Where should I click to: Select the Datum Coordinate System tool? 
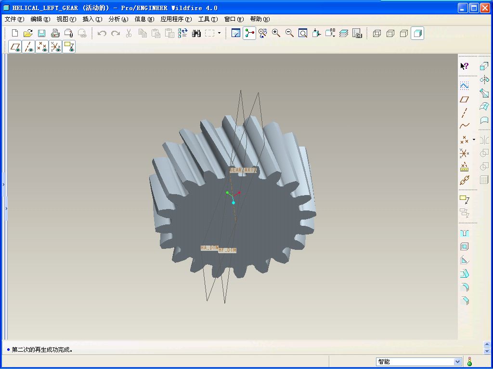tap(465, 153)
